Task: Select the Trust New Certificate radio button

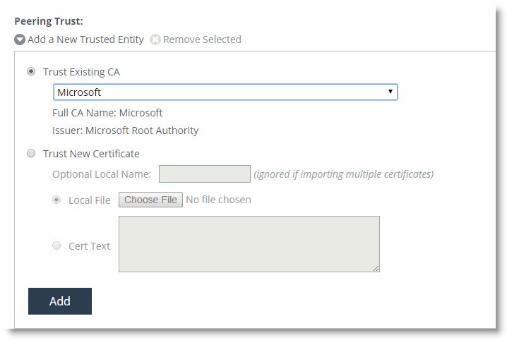Action: pos(31,153)
